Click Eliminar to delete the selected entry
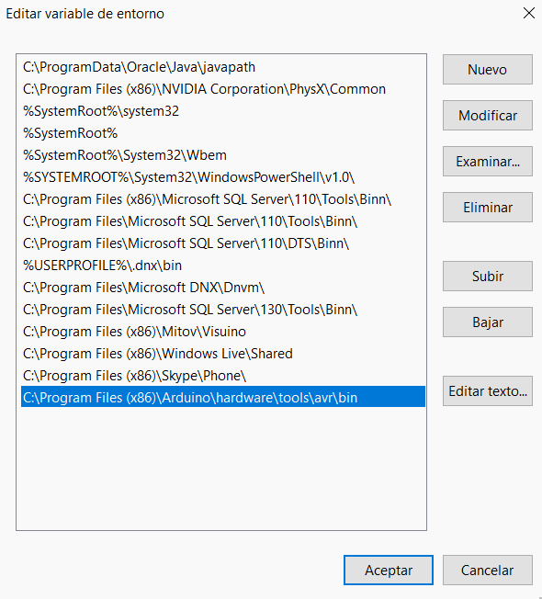Screen dimensions: 542x599 pyautogui.click(x=488, y=207)
